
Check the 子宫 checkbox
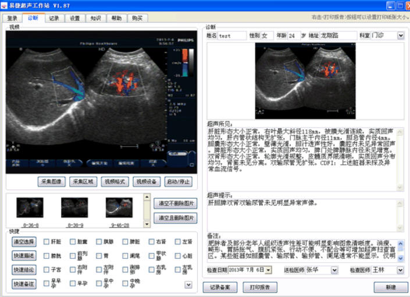pyautogui.click(x=47, y=270)
